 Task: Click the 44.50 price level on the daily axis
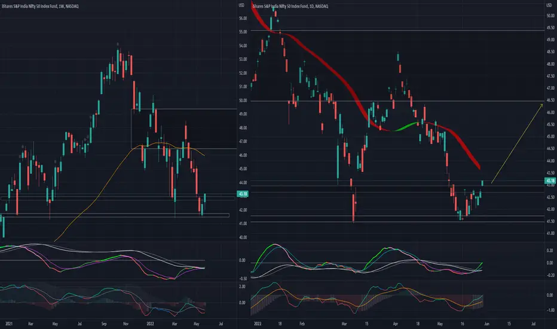(550, 149)
